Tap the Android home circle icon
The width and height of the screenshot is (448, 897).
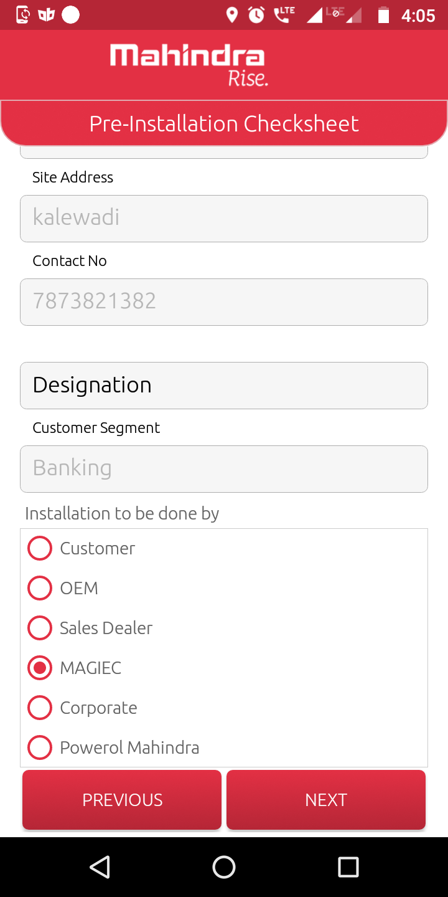pos(224,866)
